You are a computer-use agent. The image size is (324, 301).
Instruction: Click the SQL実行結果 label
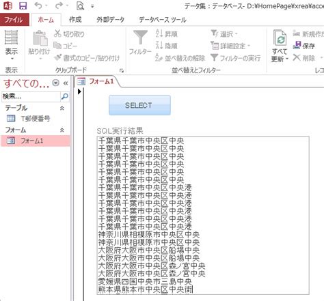120,131
